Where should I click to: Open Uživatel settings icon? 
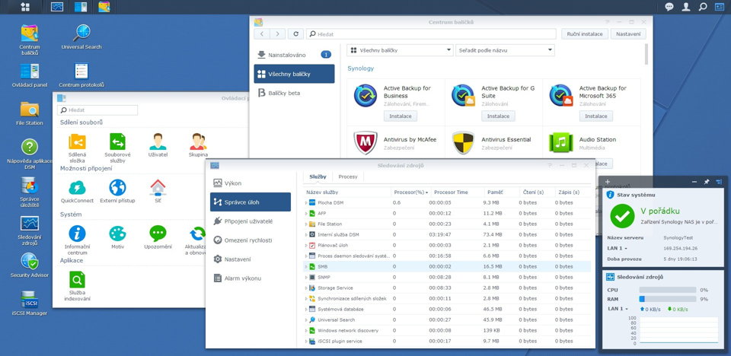158,141
